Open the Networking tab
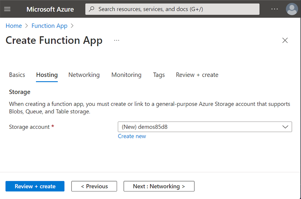 click(x=84, y=75)
